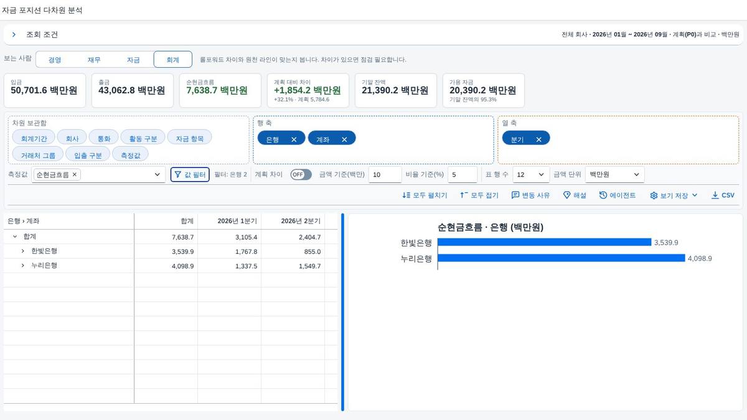Select the 경영 viewer tab
The width and height of the screenshot is (747, 420).
point(55,60)
